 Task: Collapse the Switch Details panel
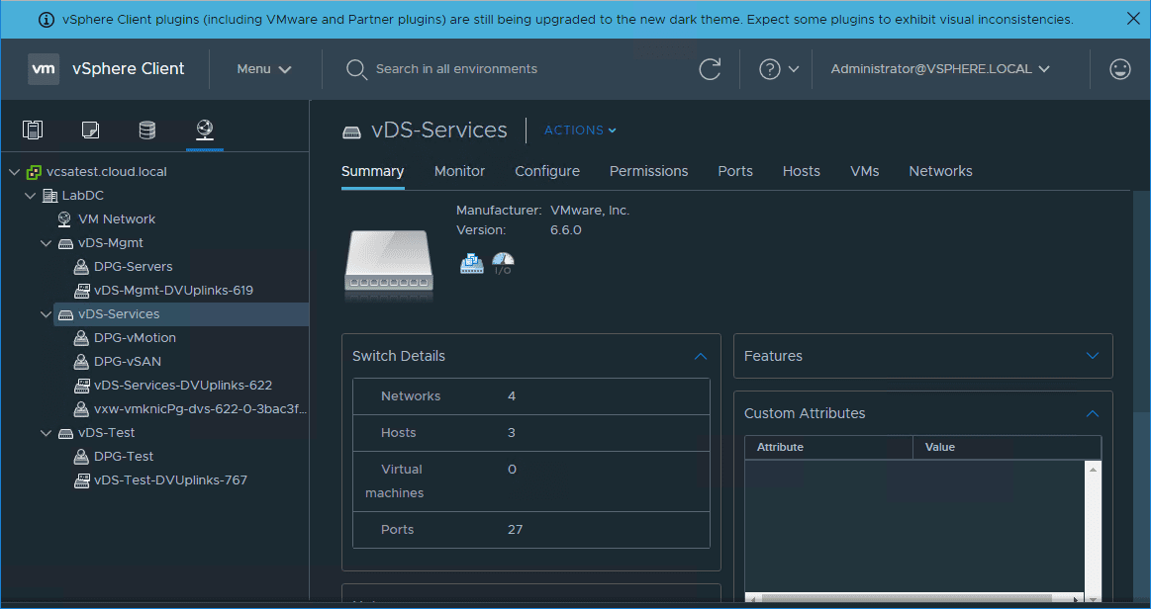pyautogui.click(x=701, y=356)
